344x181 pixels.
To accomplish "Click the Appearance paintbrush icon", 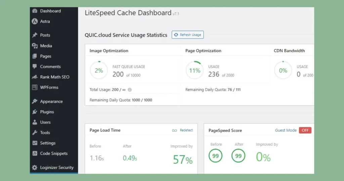I will tap(35, 101).
